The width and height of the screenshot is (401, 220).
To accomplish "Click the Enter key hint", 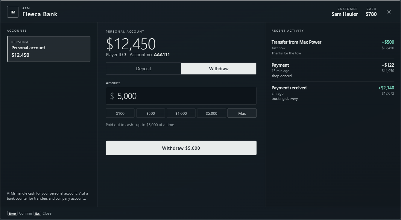I will (x=12, y=213).
